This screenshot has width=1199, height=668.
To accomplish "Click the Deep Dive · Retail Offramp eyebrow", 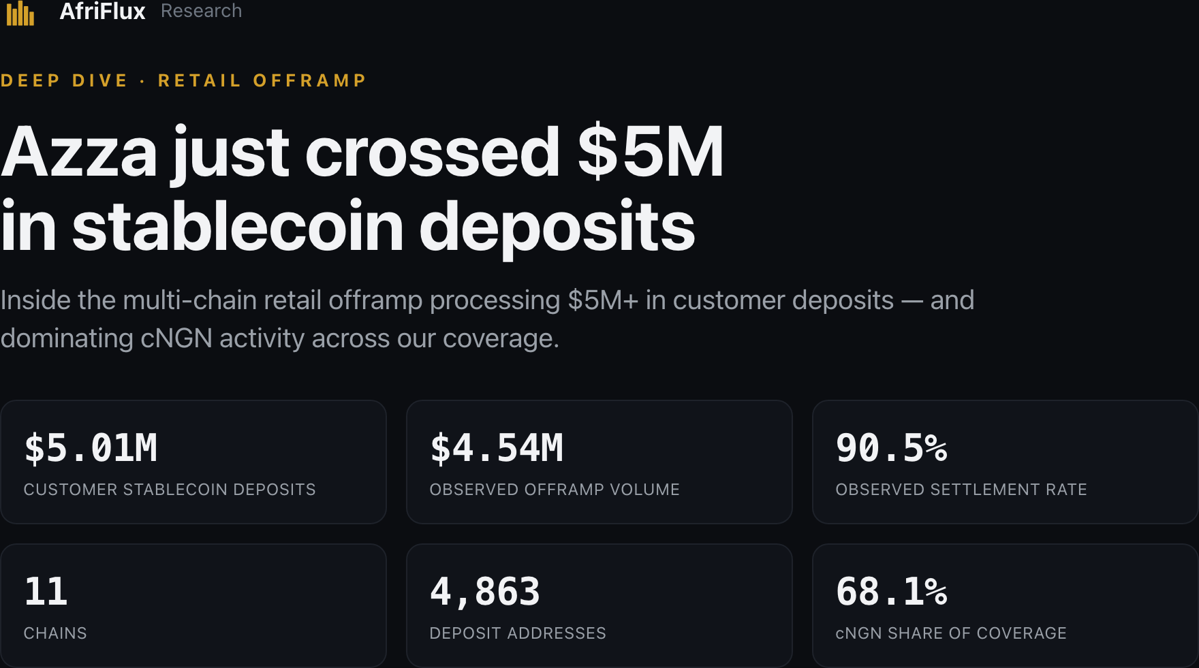I will click(183, 80).
